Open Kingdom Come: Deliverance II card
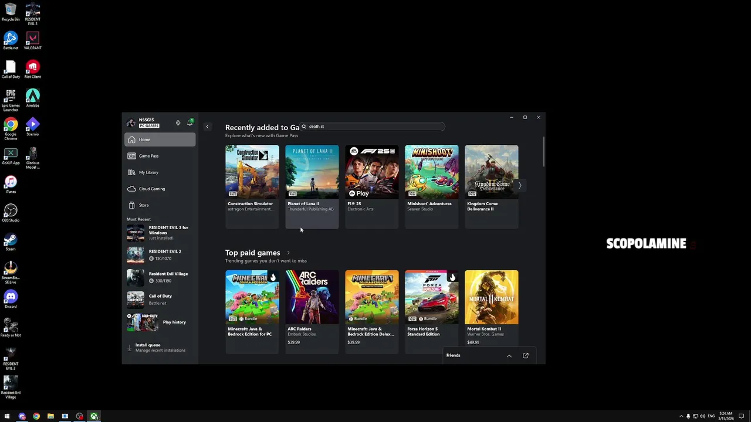Image resolution: width=751 pixels, height=422 pixels. [x=491, y=186]
